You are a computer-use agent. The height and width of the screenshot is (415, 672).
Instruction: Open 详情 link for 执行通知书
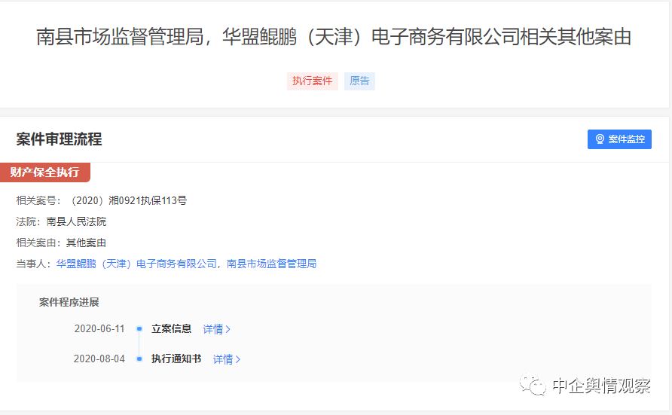point(223,359)
